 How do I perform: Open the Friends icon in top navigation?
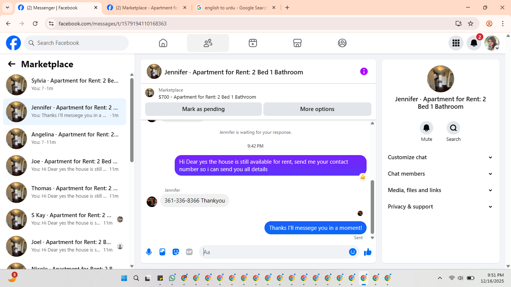[208, 43]
